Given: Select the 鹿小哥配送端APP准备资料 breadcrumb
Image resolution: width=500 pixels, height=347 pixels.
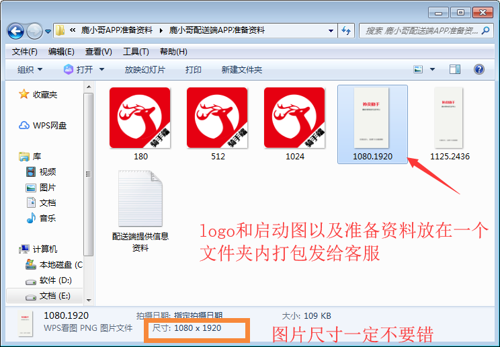Looking at the screenshot, I should tap(217, 30).
